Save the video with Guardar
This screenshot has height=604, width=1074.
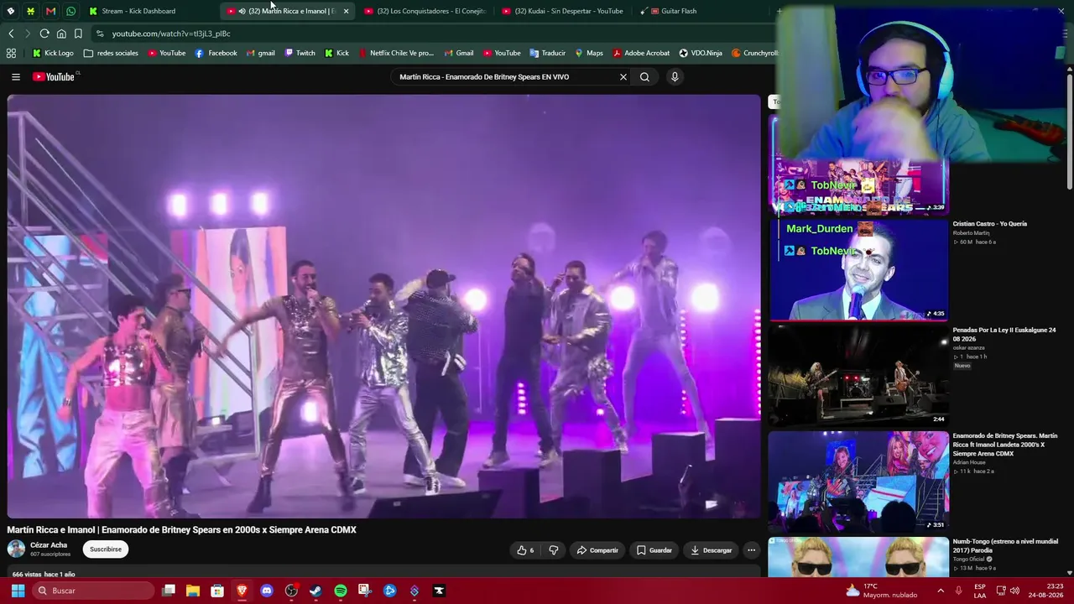pyautogui.click(x=654, y=550)
